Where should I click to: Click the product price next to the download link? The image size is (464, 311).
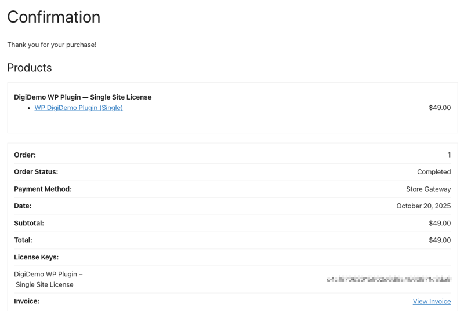click(x=439, y=108)
